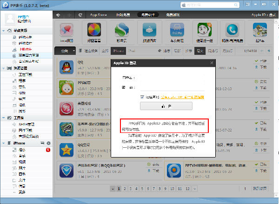The height and width of the screenshot is (204, 279).
Task: Filter the app list to iPhone
Action: pyautogui.click(x=118, y=51)
